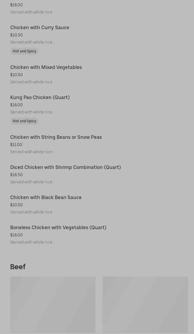
Task: Open the Chicken with Curry Sauce item
Action: tap(40, 28)
